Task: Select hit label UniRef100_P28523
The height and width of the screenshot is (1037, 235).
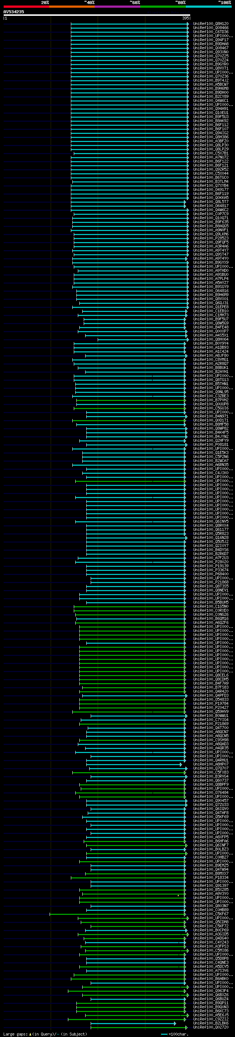Action: [210, 238]
